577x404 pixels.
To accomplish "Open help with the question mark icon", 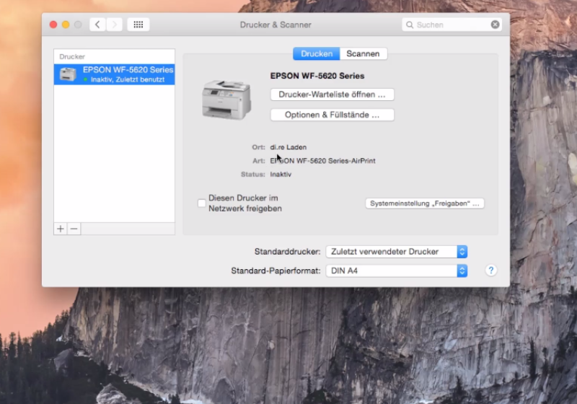I will tap(491, 271).
